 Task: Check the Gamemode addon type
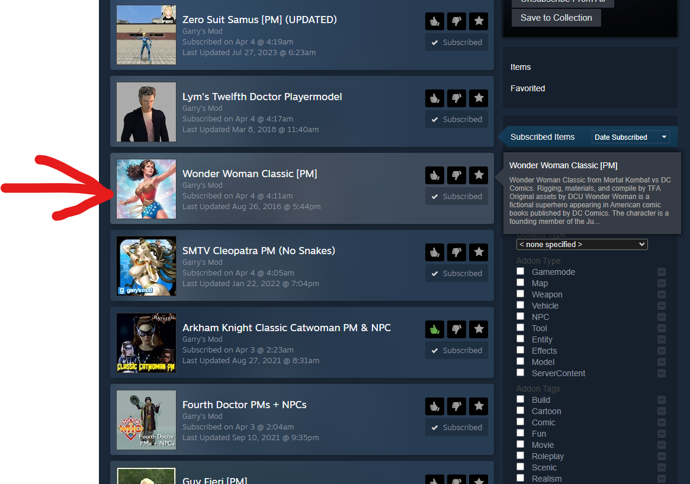tap(520, 271)
